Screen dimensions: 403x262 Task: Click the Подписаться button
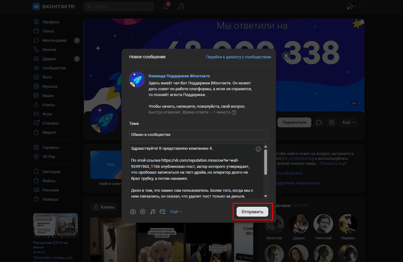pyautogui.click(x=294, y=122)
